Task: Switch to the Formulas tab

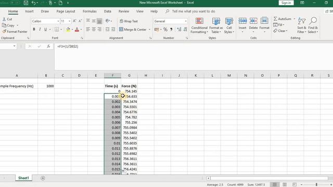Action: (x=89, y=11)
